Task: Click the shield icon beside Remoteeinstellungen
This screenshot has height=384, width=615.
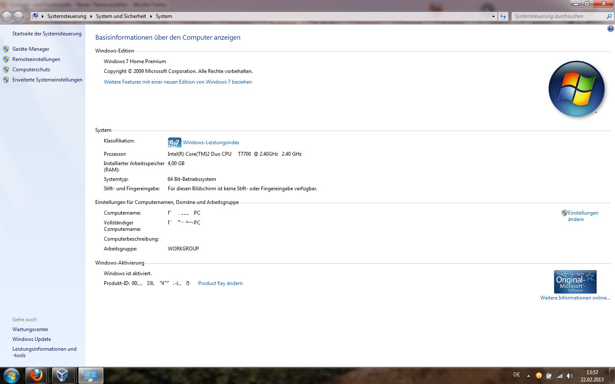Action: pyautogui.click(x=6, y=59)
